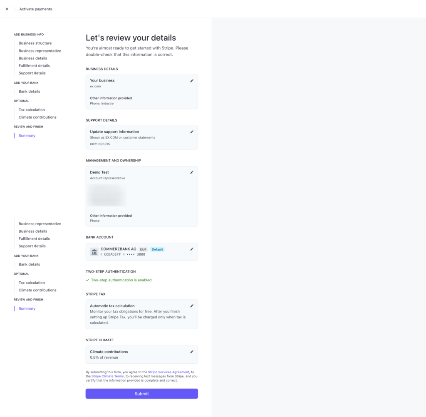The width and height of the screenshot is (426, 417).
Task: Go to Business structure step
Action: pos(35,43)
